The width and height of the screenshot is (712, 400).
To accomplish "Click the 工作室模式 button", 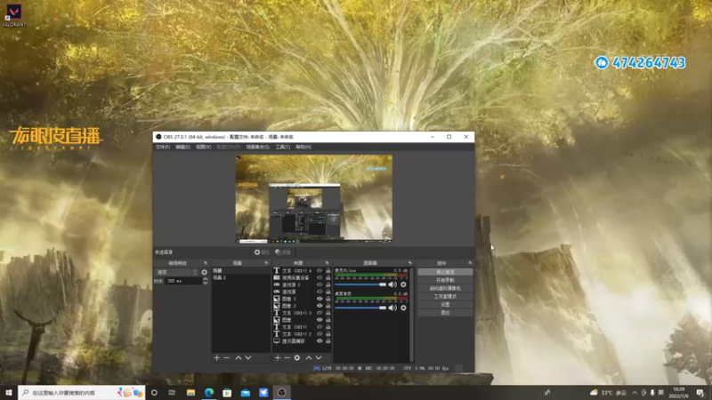I will coord(445,297).
